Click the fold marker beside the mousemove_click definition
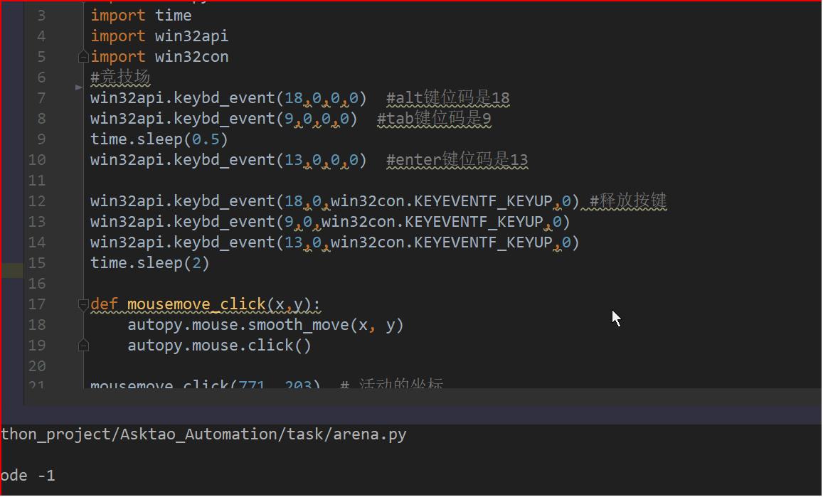Screen dimensions: 823x497 click(83, 304)
